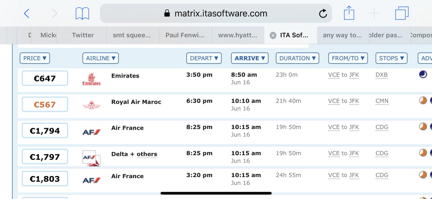Viewport: 432px width, 199px height.
Task: Click orange advisory icon in €1,797 row
Action: tap(423, 153)
